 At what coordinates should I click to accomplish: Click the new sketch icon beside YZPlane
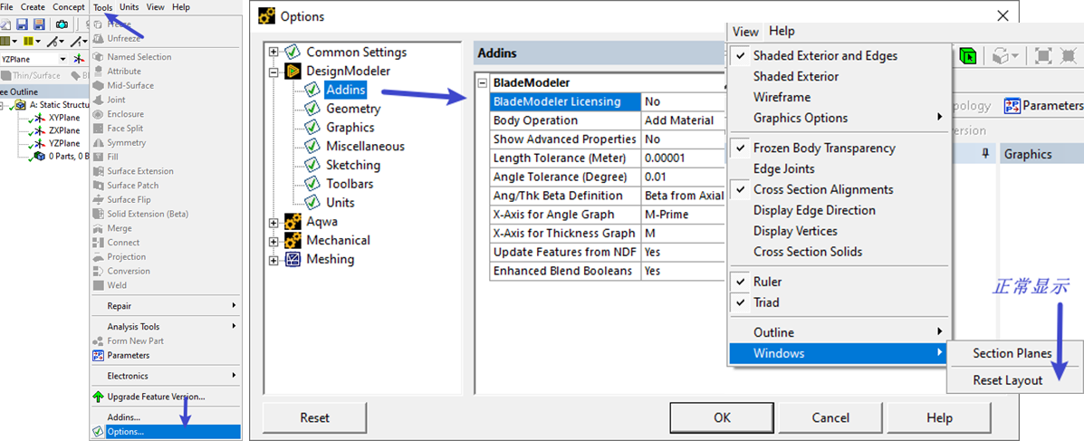pyautogui.click(x=78, y=59)
